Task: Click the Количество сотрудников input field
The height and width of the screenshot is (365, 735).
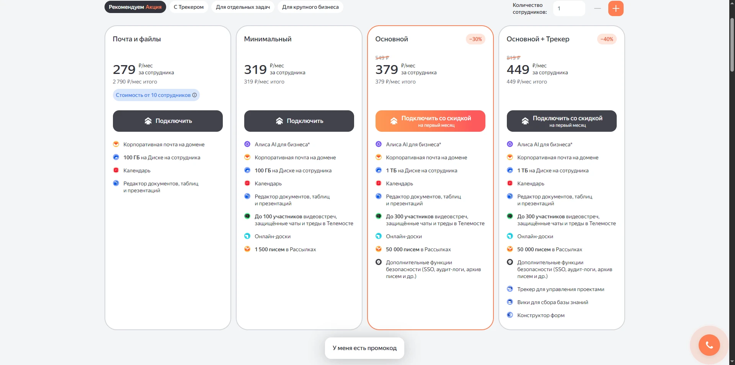Action: 569,8
